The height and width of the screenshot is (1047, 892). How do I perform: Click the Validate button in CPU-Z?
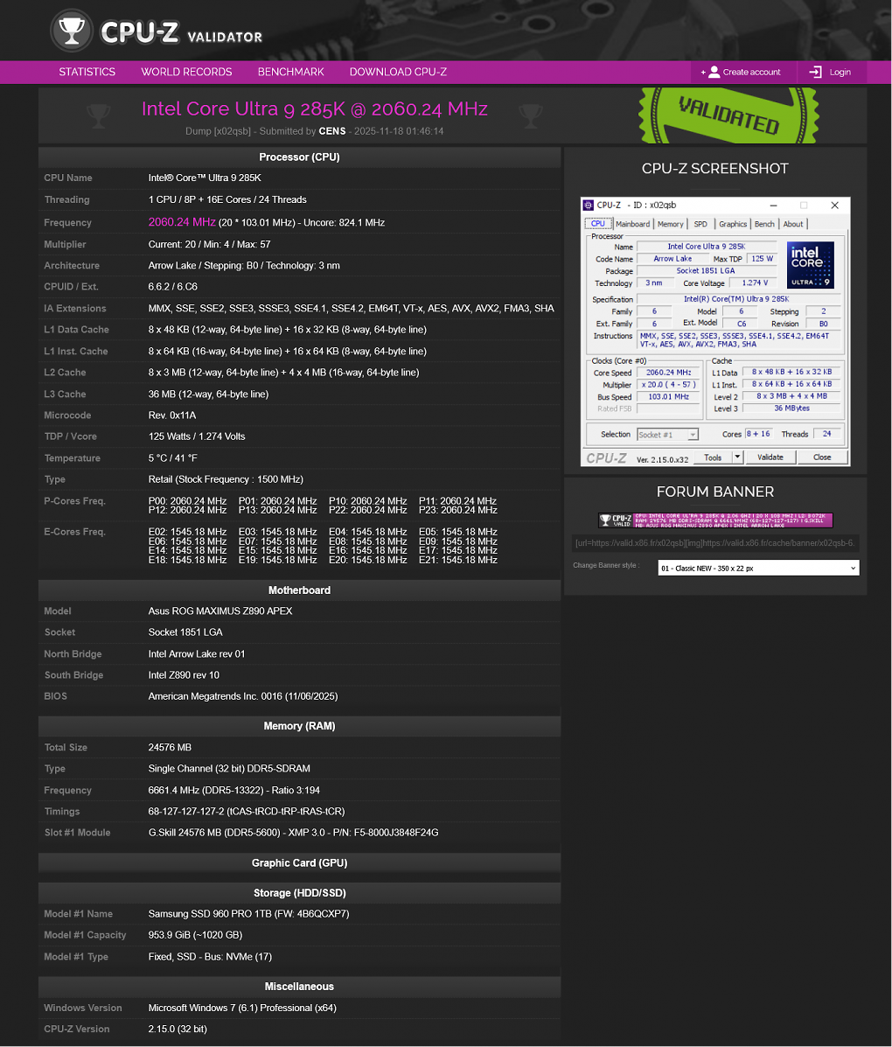[770, 457]
